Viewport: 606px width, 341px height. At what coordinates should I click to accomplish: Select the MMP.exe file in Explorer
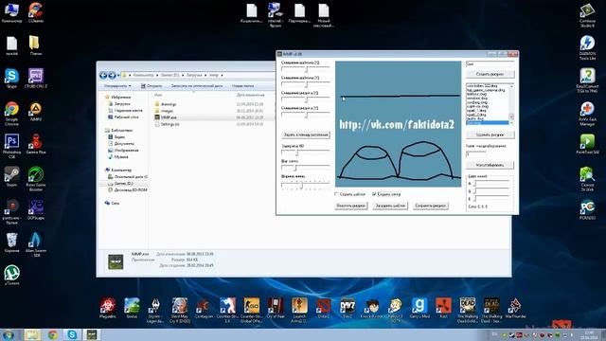[x=169, y=117]
